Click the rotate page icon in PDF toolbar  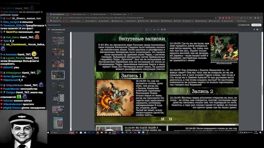click(x=165, y=30)
